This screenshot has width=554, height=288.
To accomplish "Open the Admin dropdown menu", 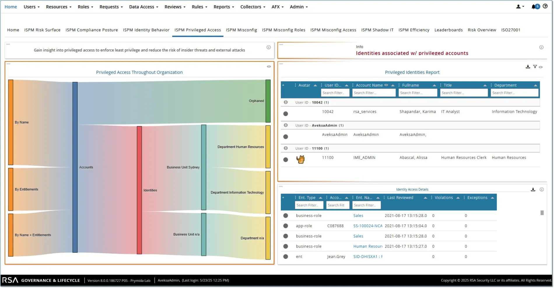I will coord(299,7).
